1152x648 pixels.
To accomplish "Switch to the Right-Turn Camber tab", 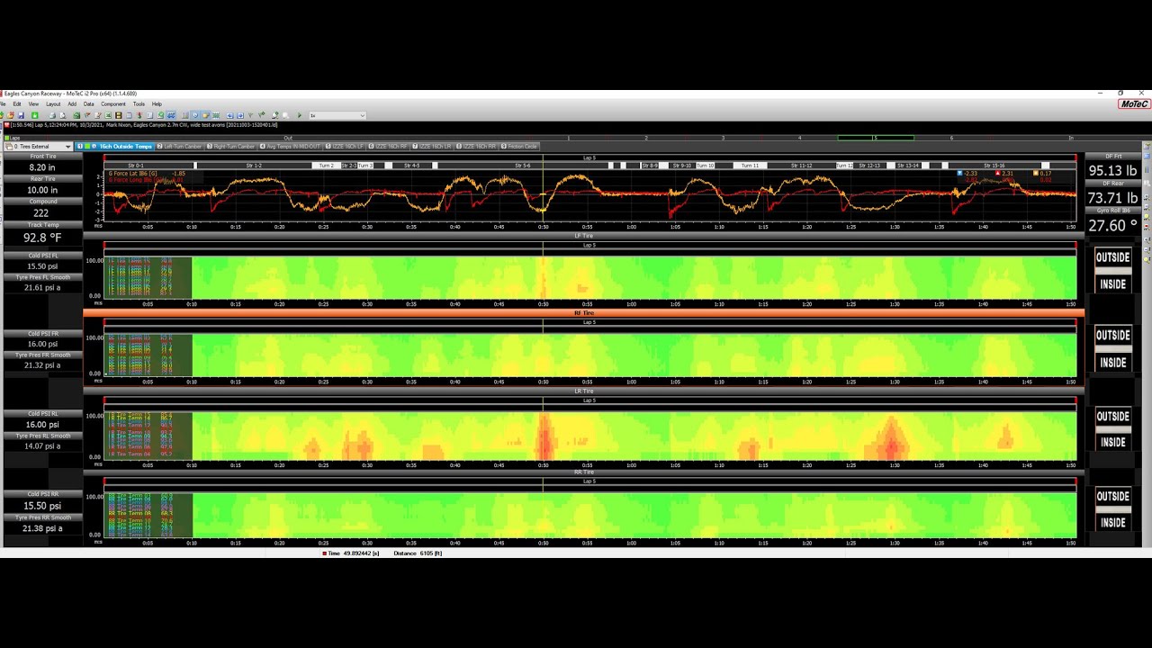I will 230,146.
